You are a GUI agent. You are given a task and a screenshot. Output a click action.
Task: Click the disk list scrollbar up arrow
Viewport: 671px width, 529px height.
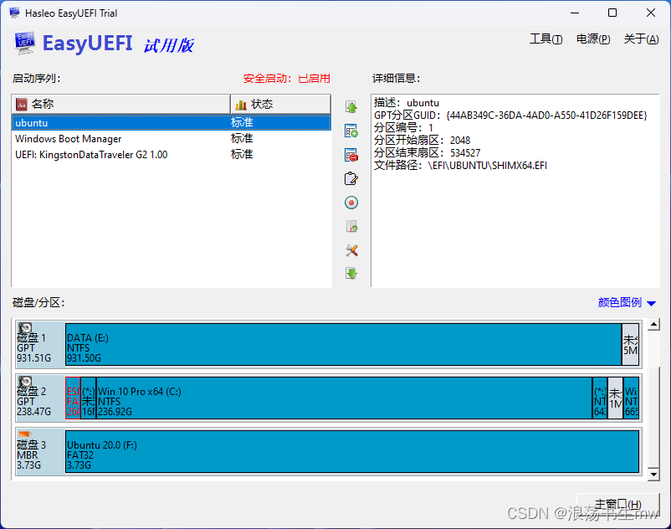coord(653,325)
